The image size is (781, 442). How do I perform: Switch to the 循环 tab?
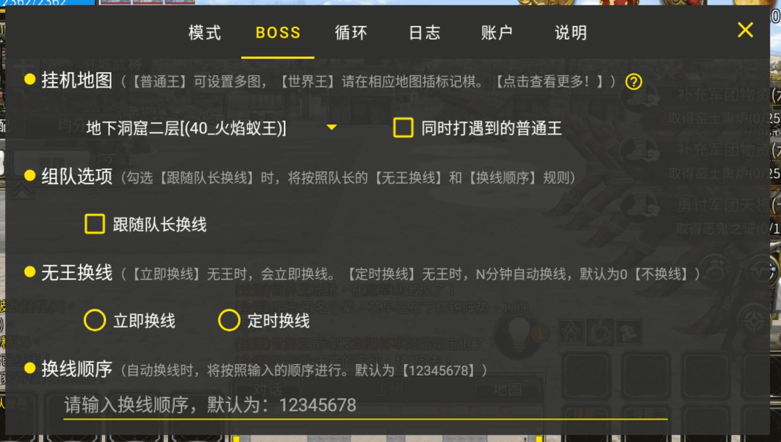(x=351, y=32)
